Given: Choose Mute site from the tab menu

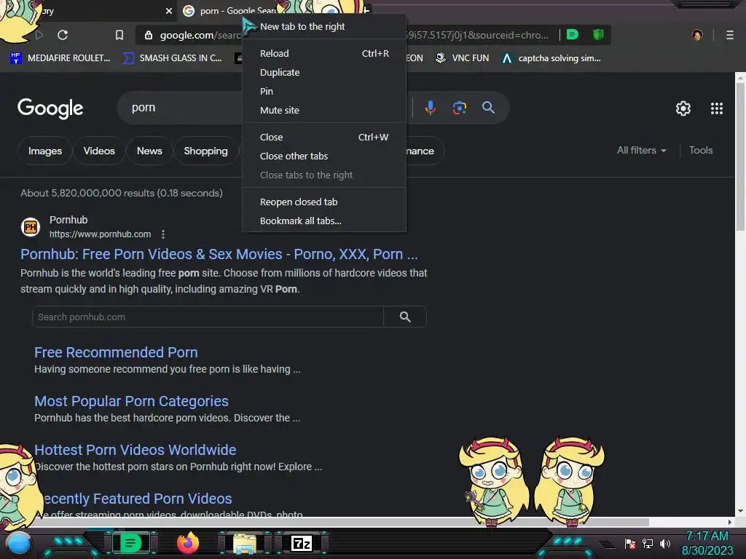Looking at the screenshot, I should coord(324,111).
